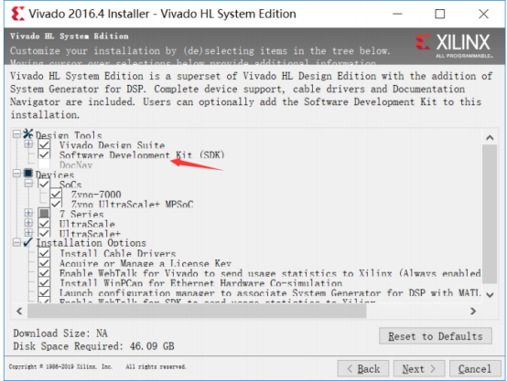This screenshot has width=507, height=381.
Task: Toggle Acquire or Manage a License Key
Action: click(x=44, y=263)
